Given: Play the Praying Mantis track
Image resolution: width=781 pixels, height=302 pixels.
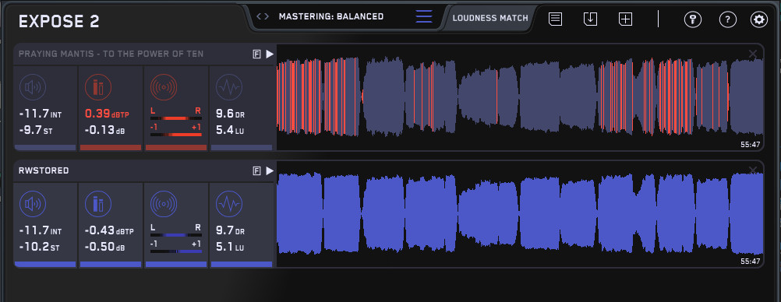Looking at the screenshot, I should (270, 54).
